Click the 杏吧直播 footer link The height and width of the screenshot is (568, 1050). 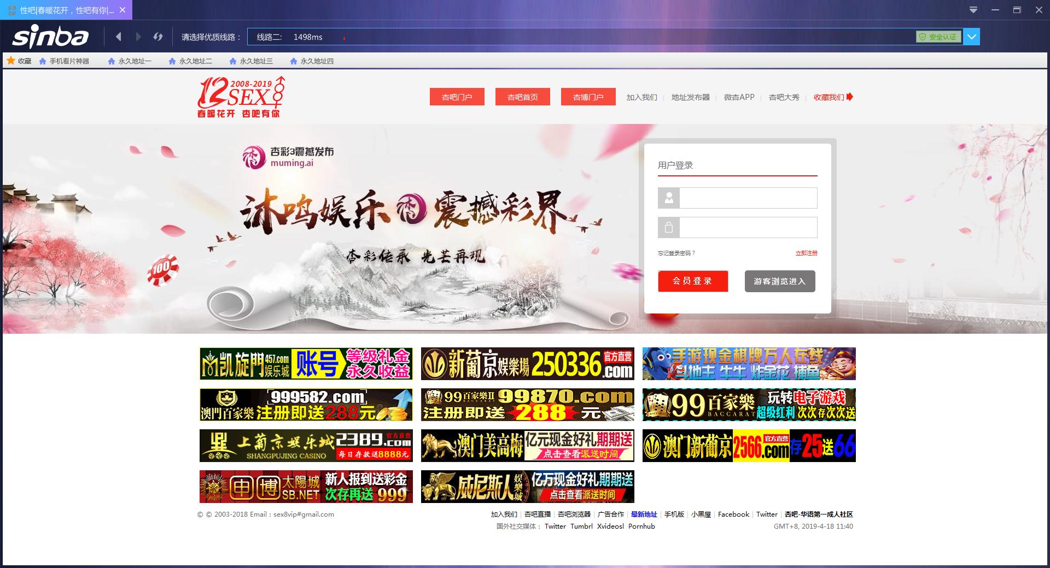(x=538, y=514)
